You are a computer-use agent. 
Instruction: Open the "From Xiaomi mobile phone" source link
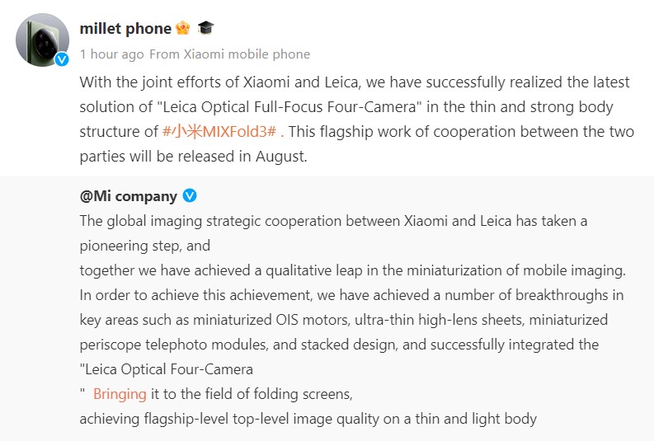pyautogui.click(x=230, y=54)
